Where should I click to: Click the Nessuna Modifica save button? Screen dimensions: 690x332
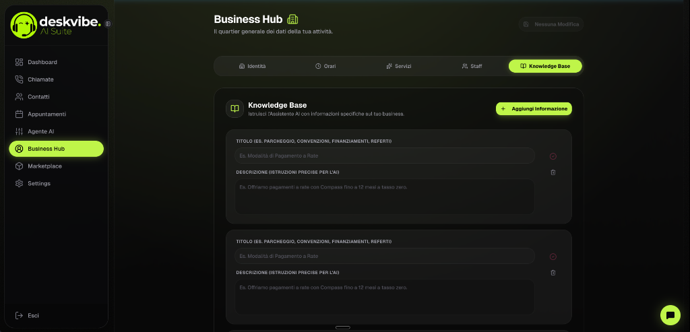pos(551,24)
